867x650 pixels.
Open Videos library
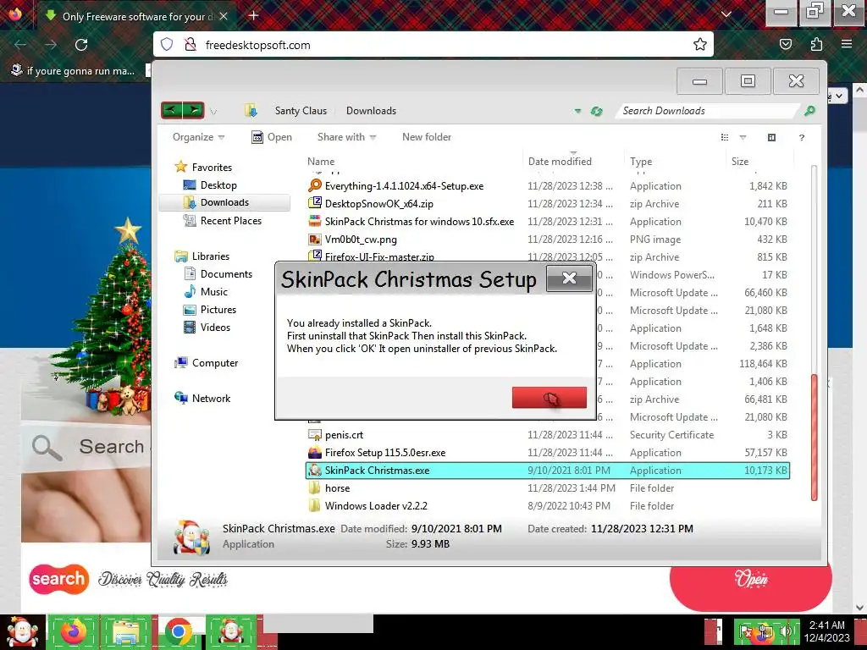(x=207, y=328)
